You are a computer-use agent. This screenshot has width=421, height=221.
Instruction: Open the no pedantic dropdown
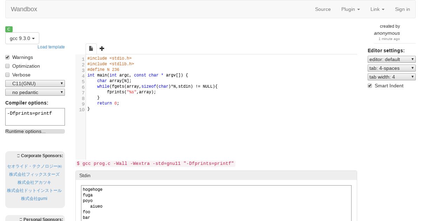(35, 92)
